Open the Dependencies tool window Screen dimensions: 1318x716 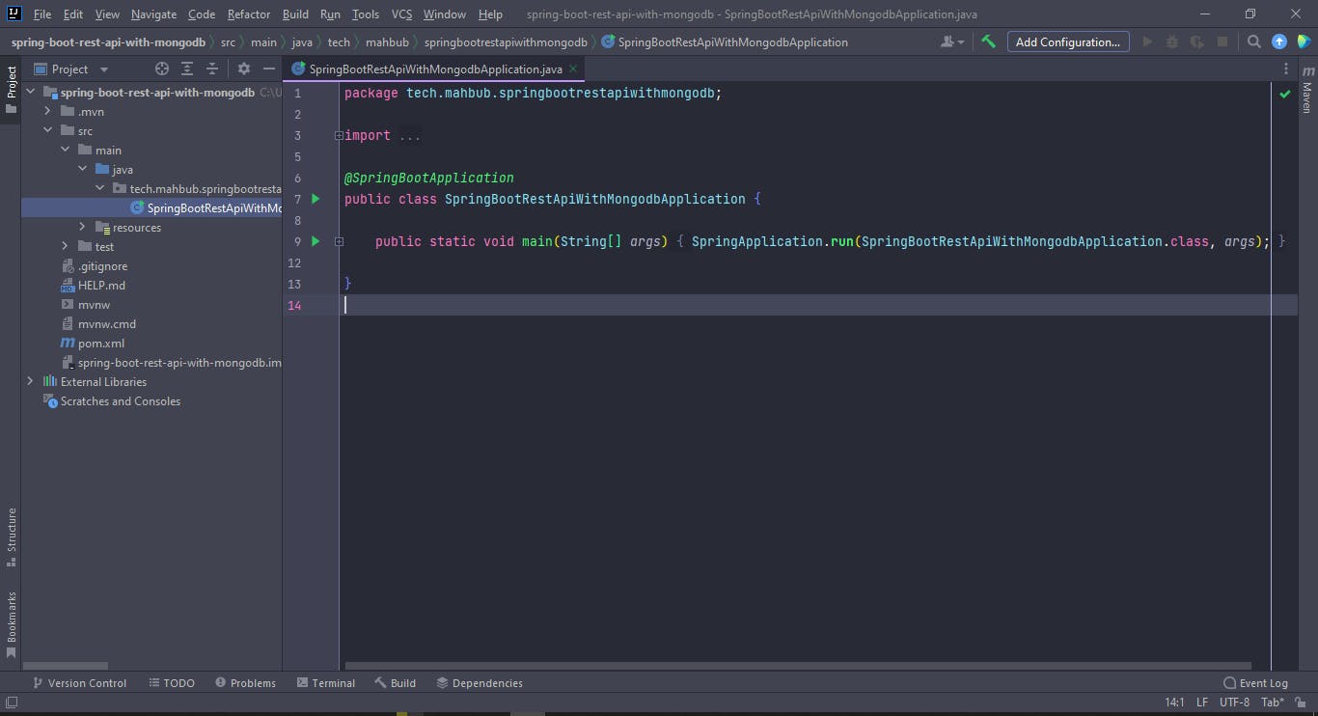pyautogui.click(x=480, y=682)
